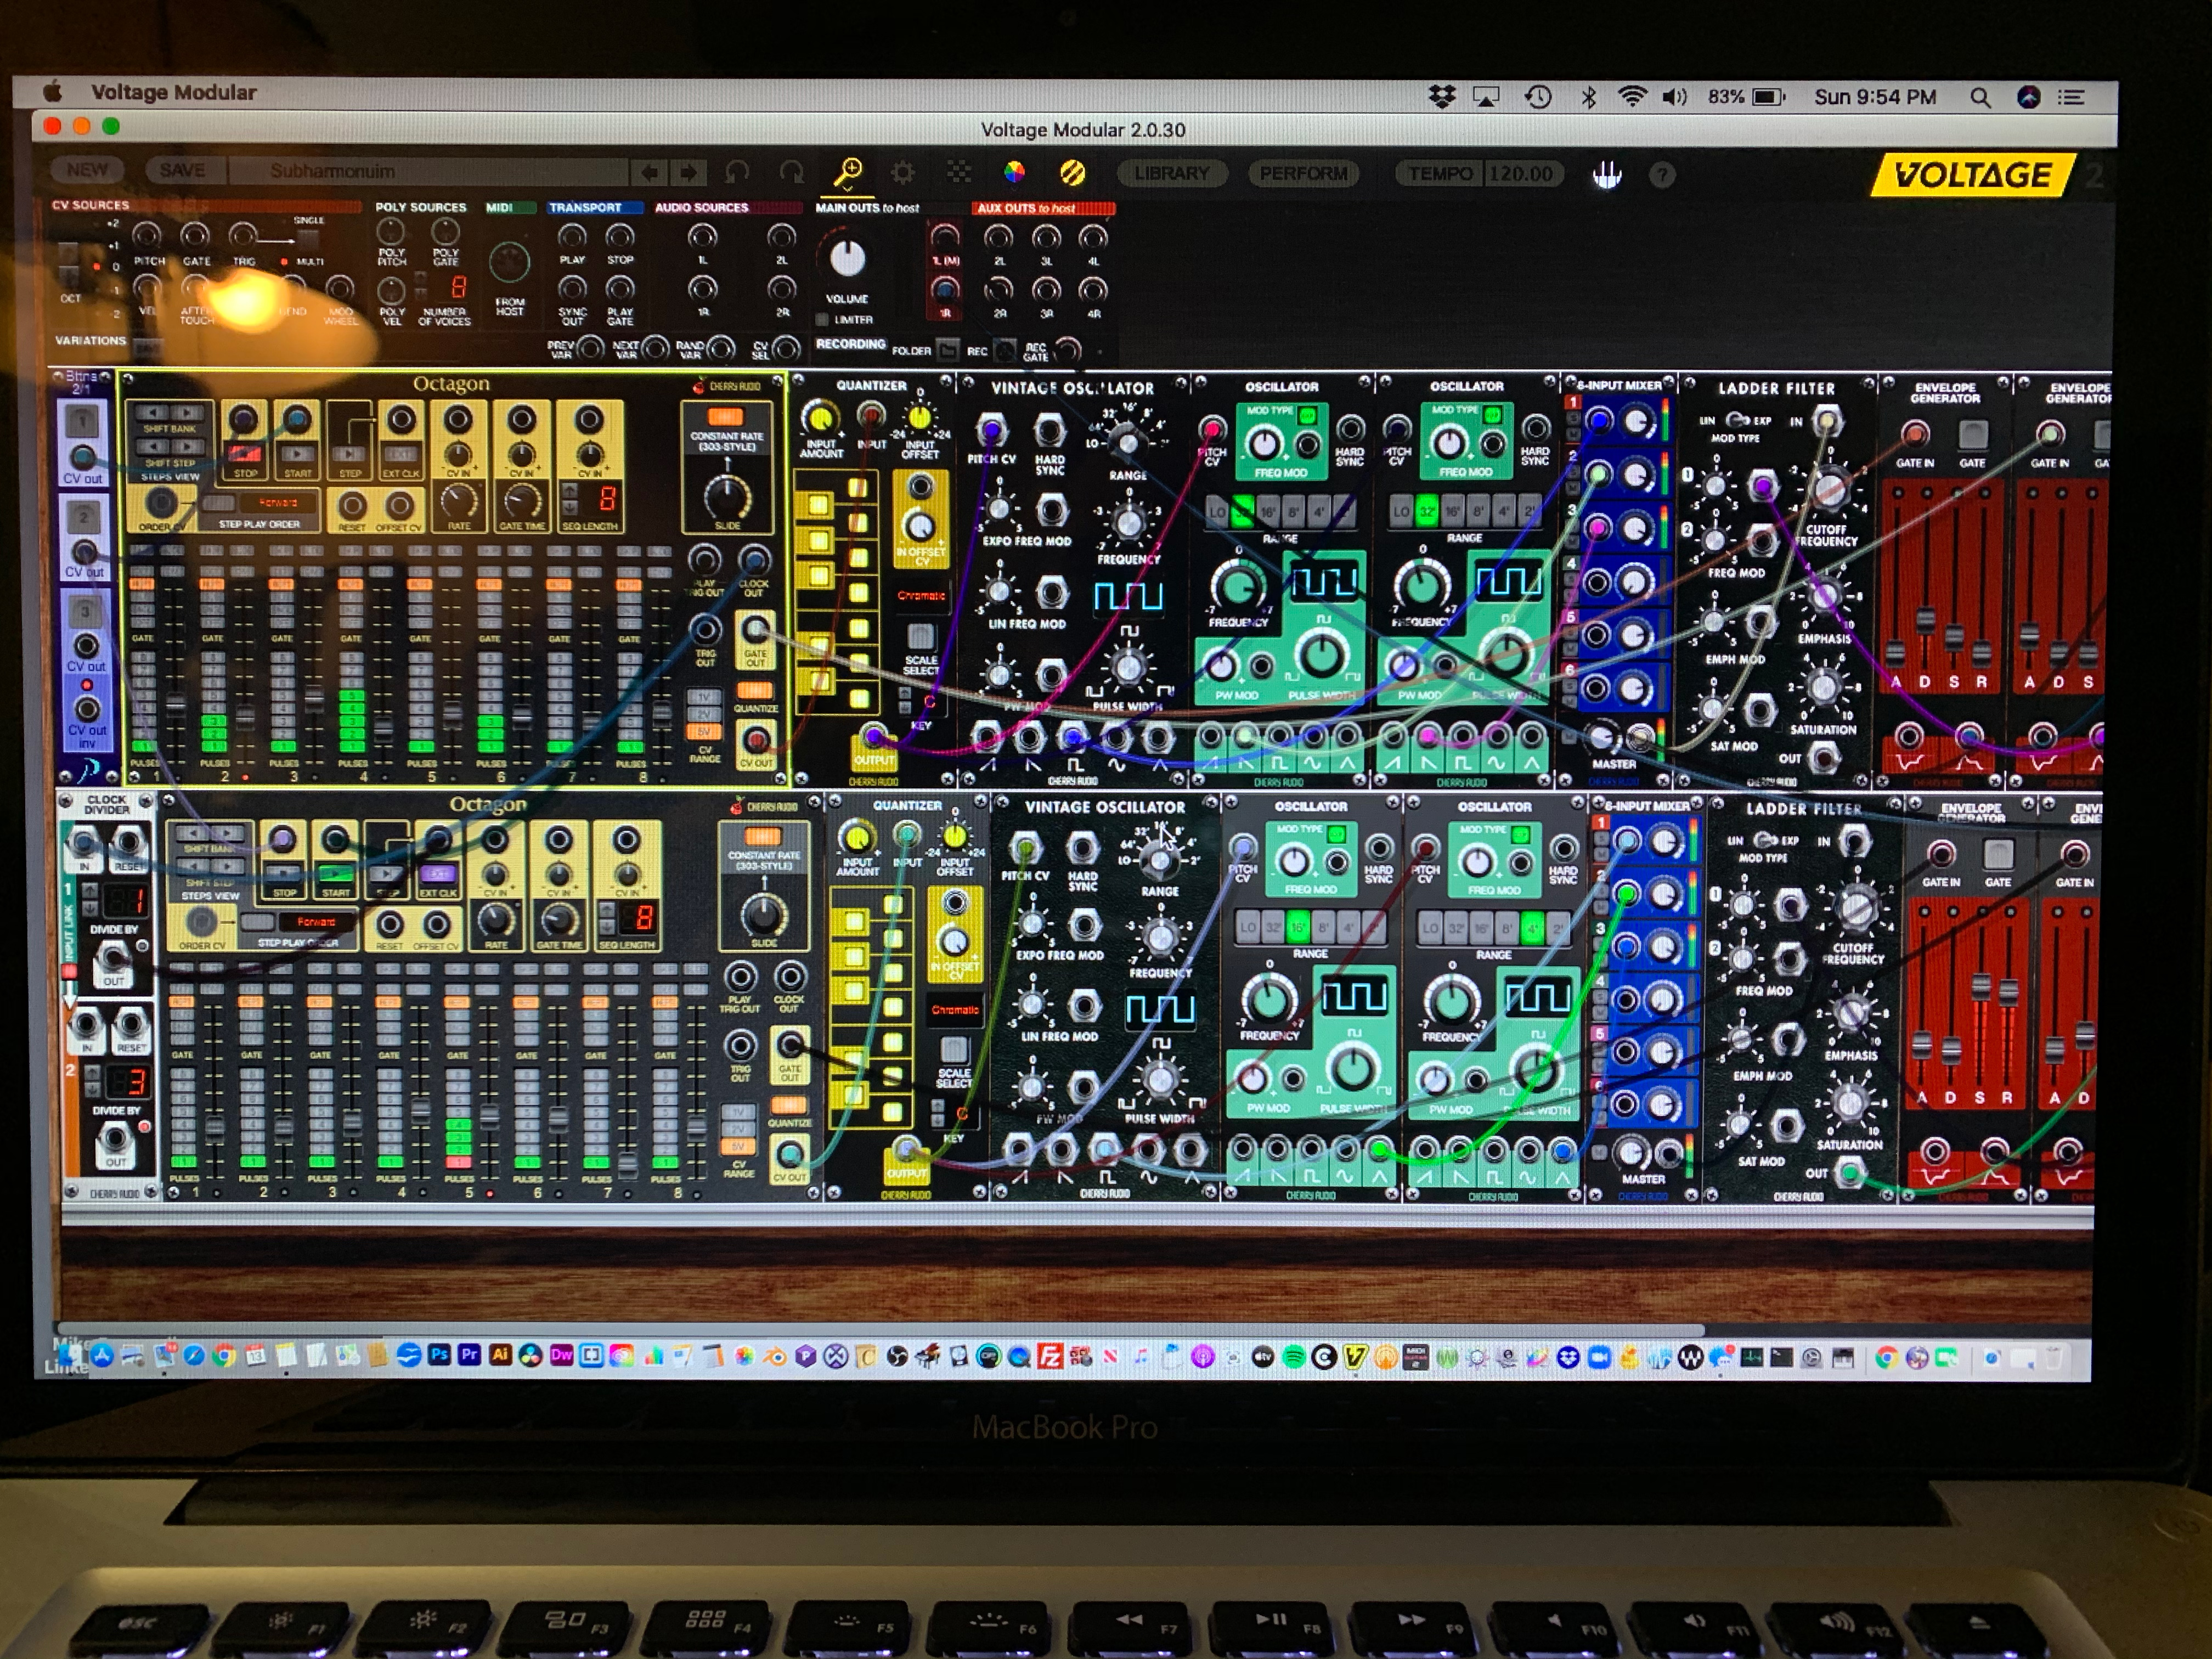Click Wi-Fi icon in menu bar
2212x1659 pixels.
[x=1632, y=97]
